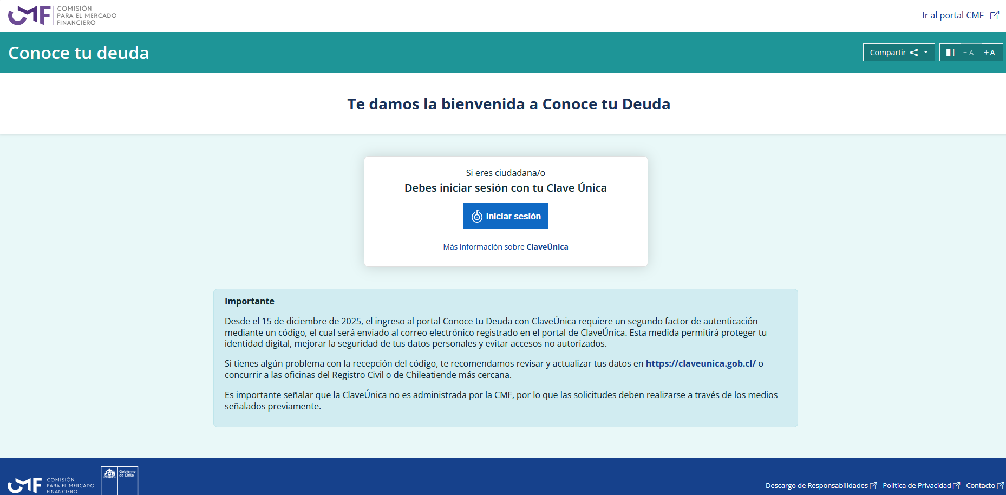Open the 'Ir al portal CMF' link
Screen dimensions: 1006x495
pos(960,15)
